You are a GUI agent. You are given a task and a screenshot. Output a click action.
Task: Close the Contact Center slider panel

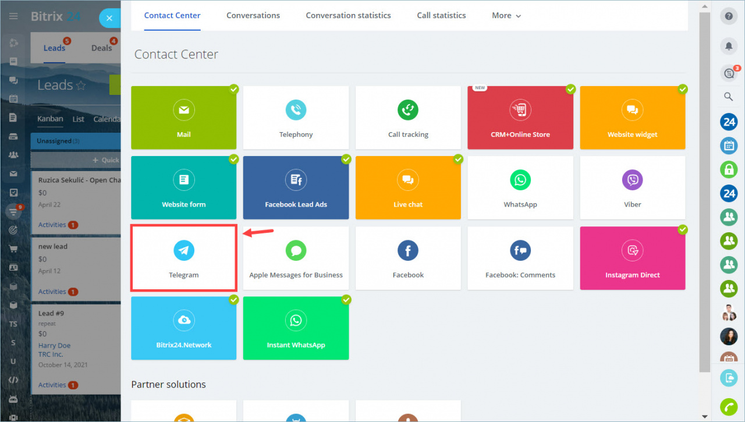tap(109, 18)
